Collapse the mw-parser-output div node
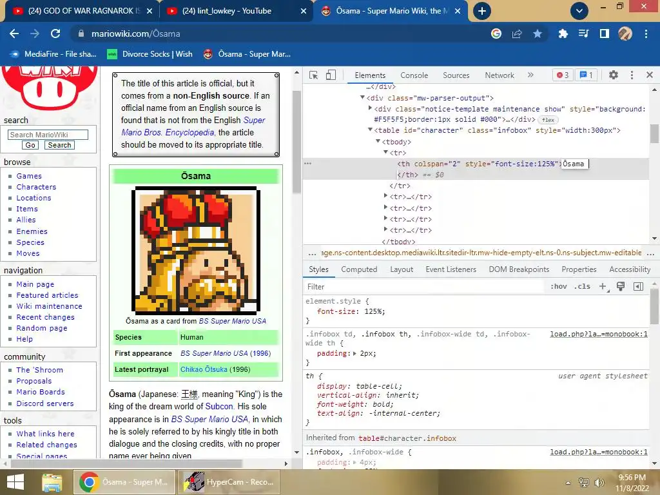This screenshot has height=495, width=660. [x=362, y=98]
